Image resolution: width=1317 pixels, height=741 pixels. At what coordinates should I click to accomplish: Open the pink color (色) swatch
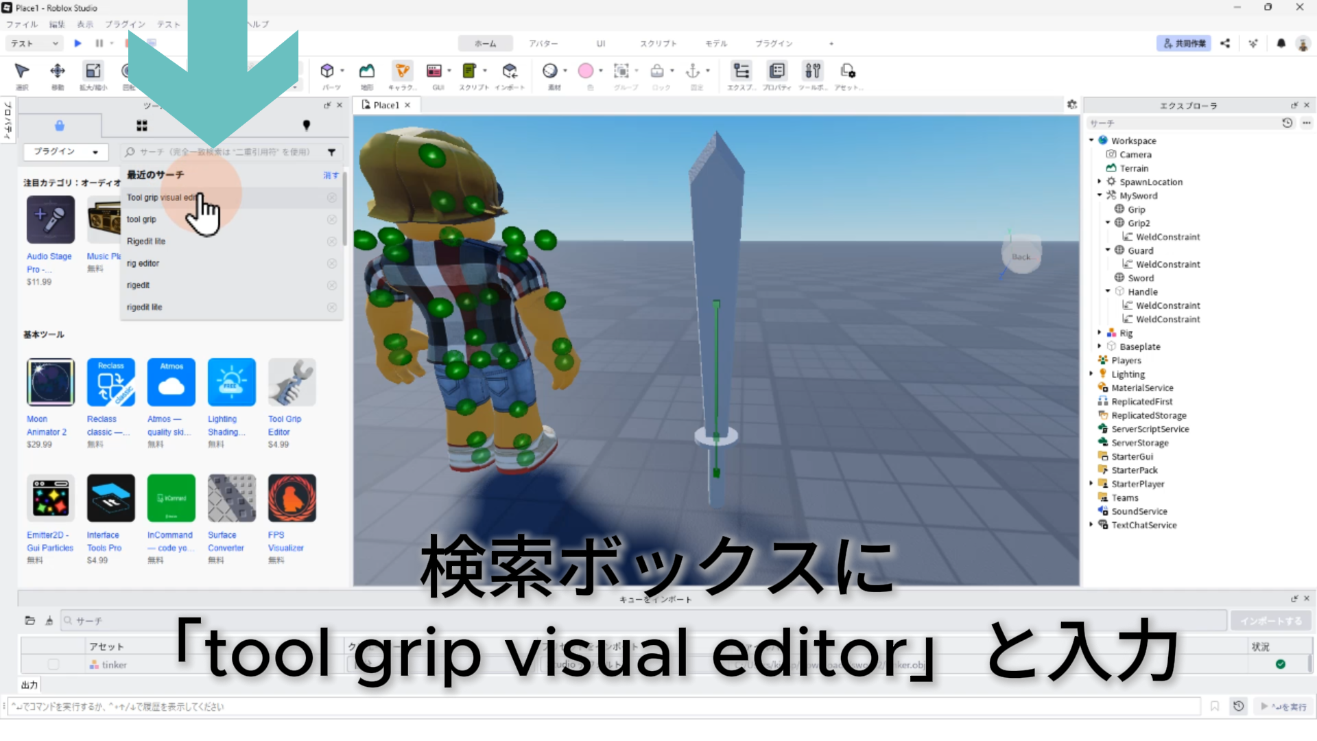(x=585, y=71)
